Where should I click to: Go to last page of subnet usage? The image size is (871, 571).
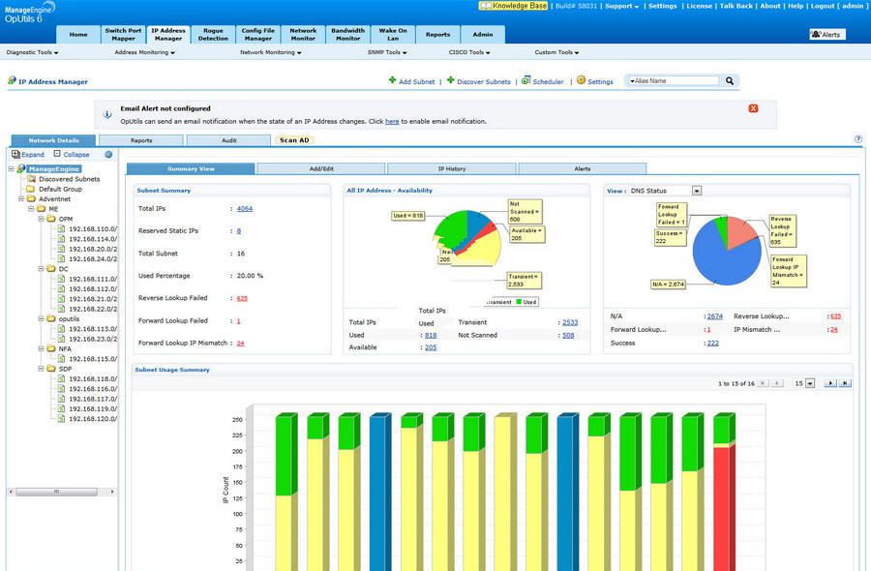coord(845,383)
